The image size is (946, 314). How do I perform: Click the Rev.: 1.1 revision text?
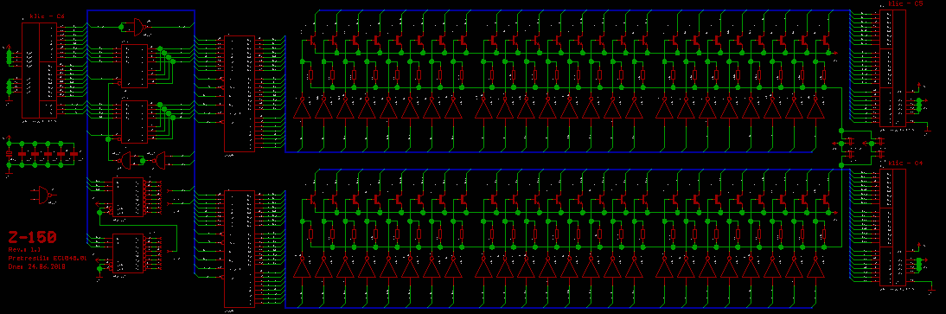(x=25, y=249)
